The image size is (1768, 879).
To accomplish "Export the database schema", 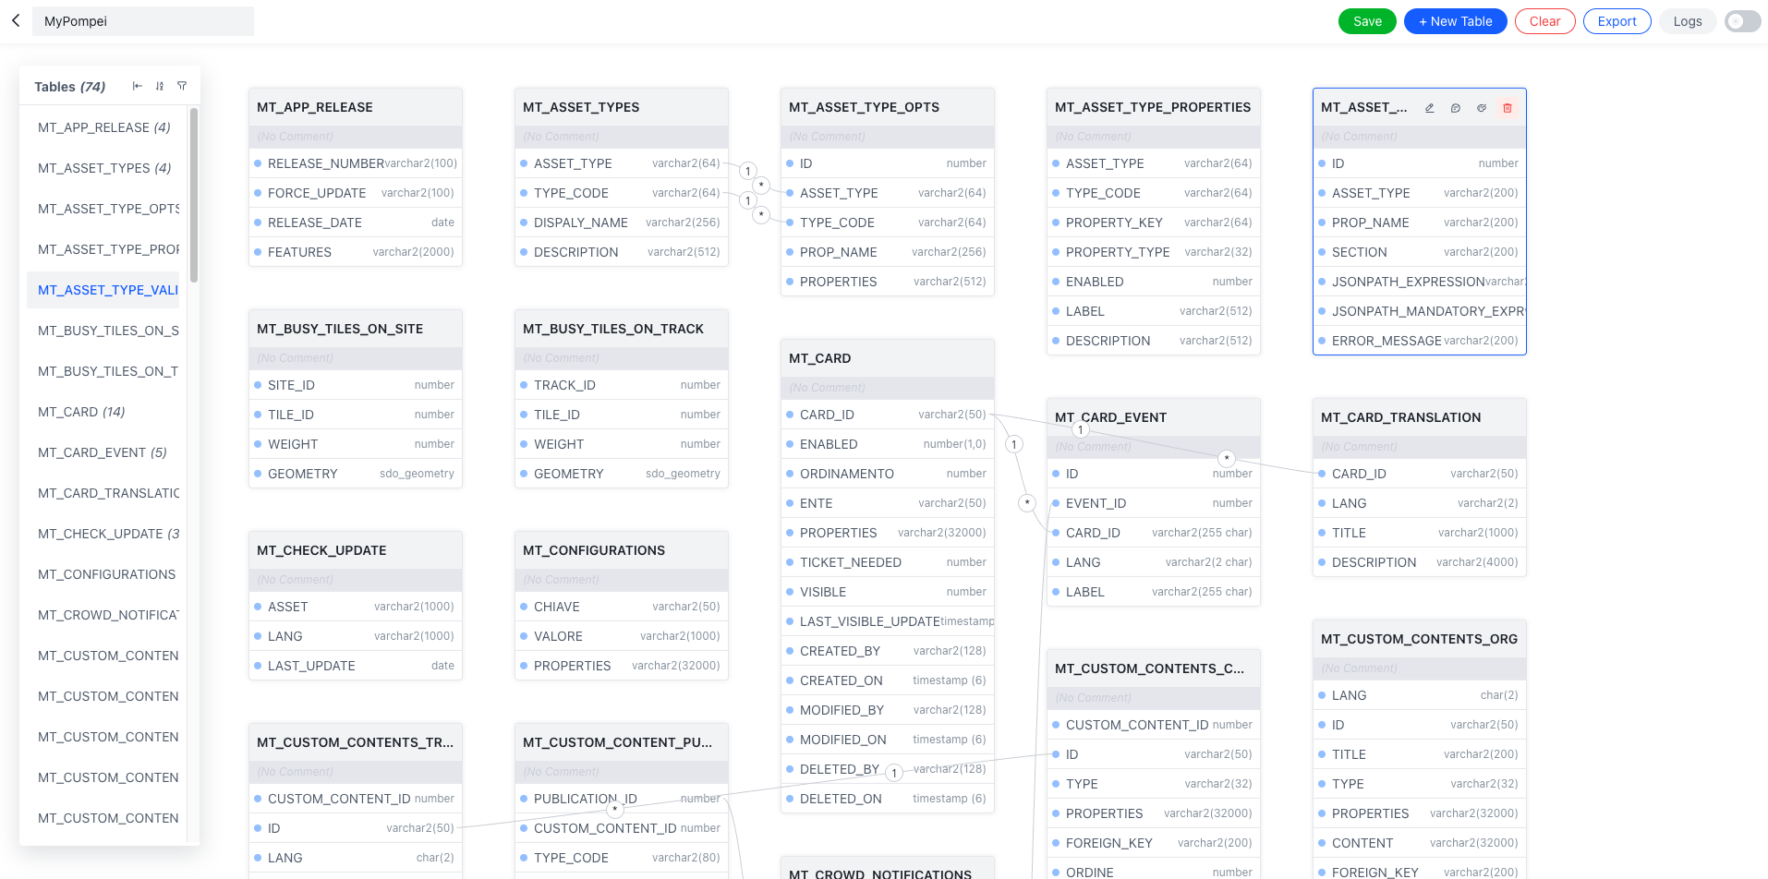I will pyautogui.click(x=1617, y=20).
